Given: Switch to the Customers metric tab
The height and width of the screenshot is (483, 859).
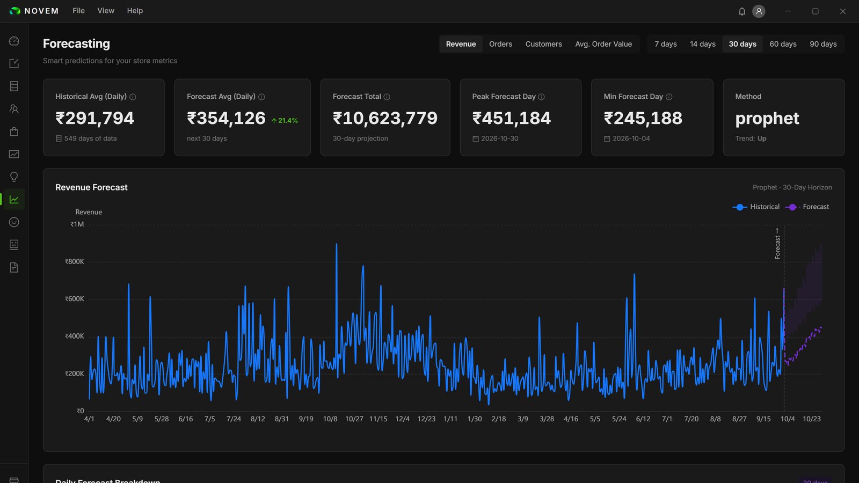Looking at the screenshot, I should coord(543,44).
